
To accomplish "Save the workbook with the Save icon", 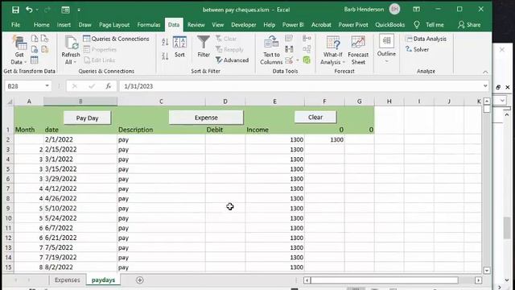I will coord(15,10).
